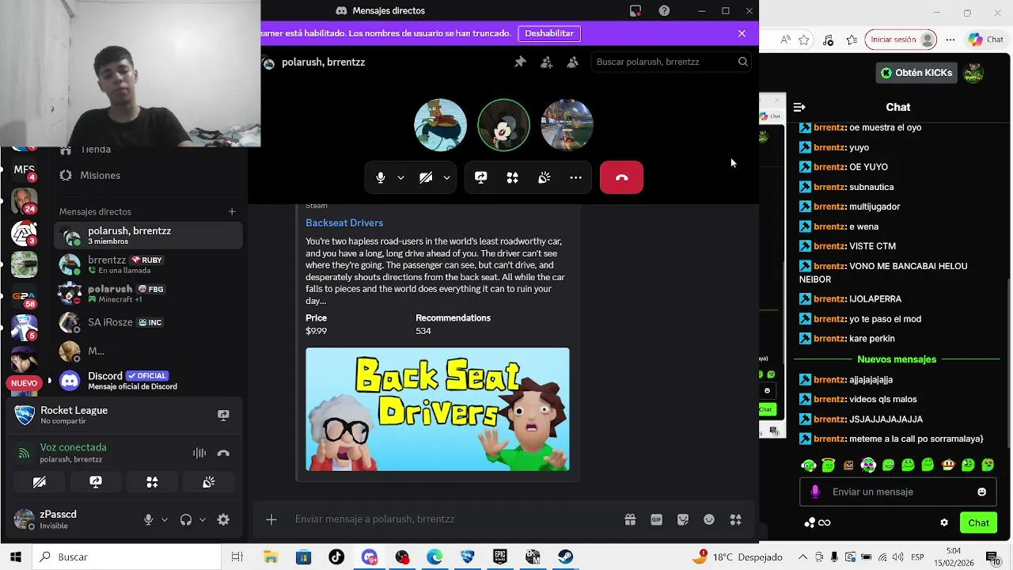Send a gift via the gift icon

[x=630, y=519]
